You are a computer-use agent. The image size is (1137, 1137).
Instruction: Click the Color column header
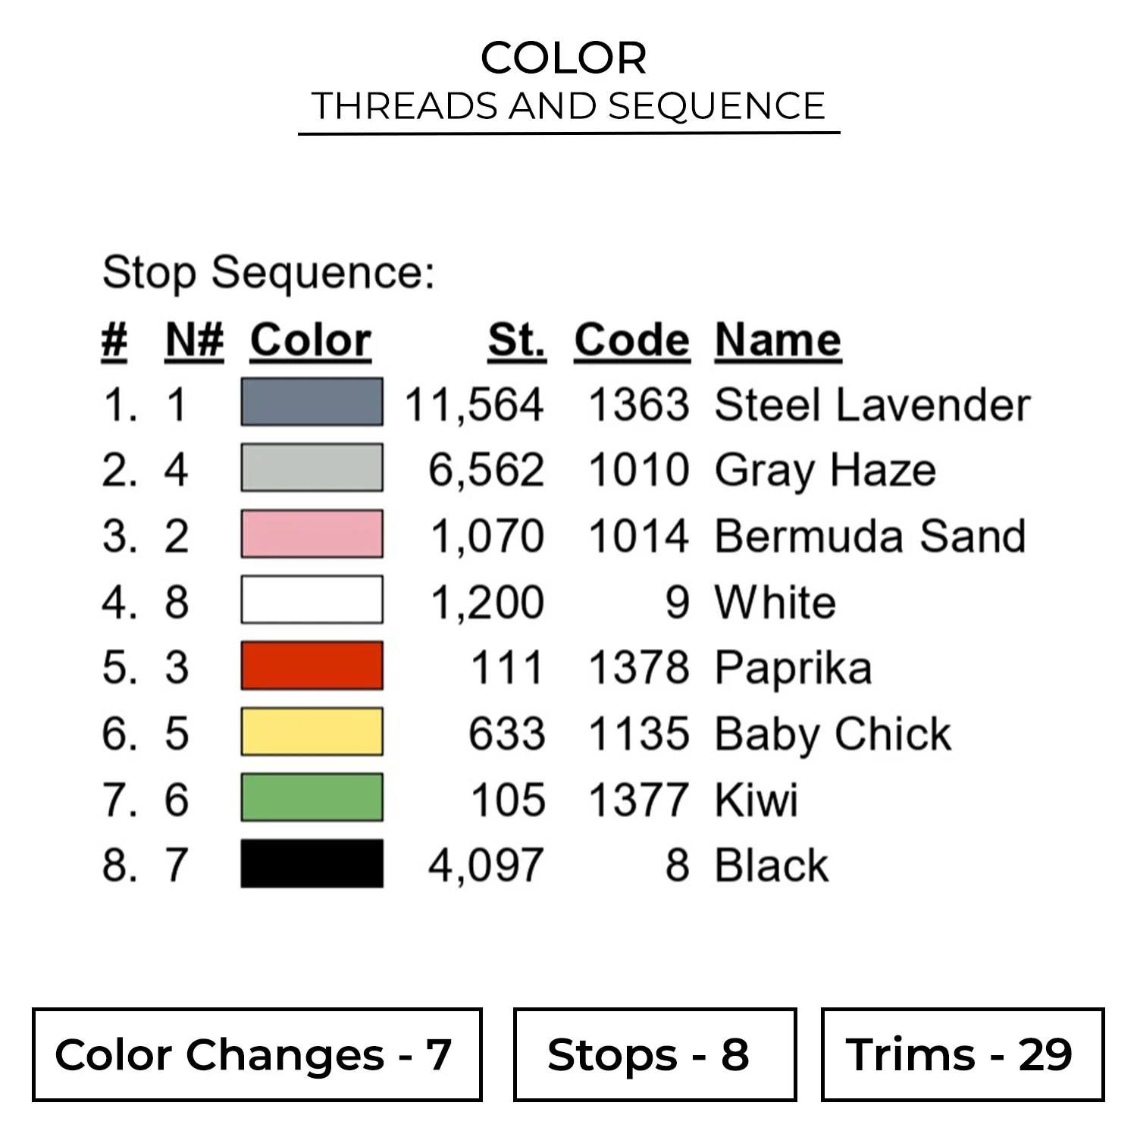tap(311, 340)
